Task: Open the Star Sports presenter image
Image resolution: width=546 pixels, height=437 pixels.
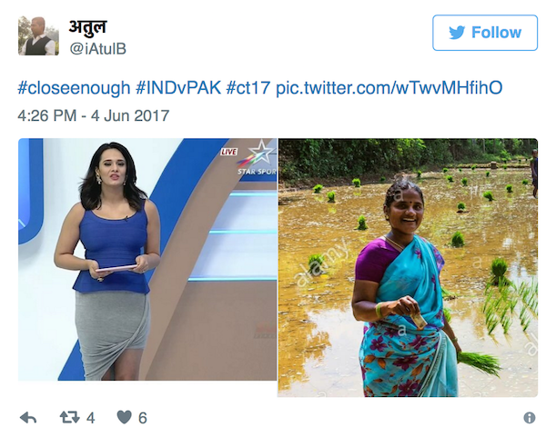Action: tap(147, 259)
